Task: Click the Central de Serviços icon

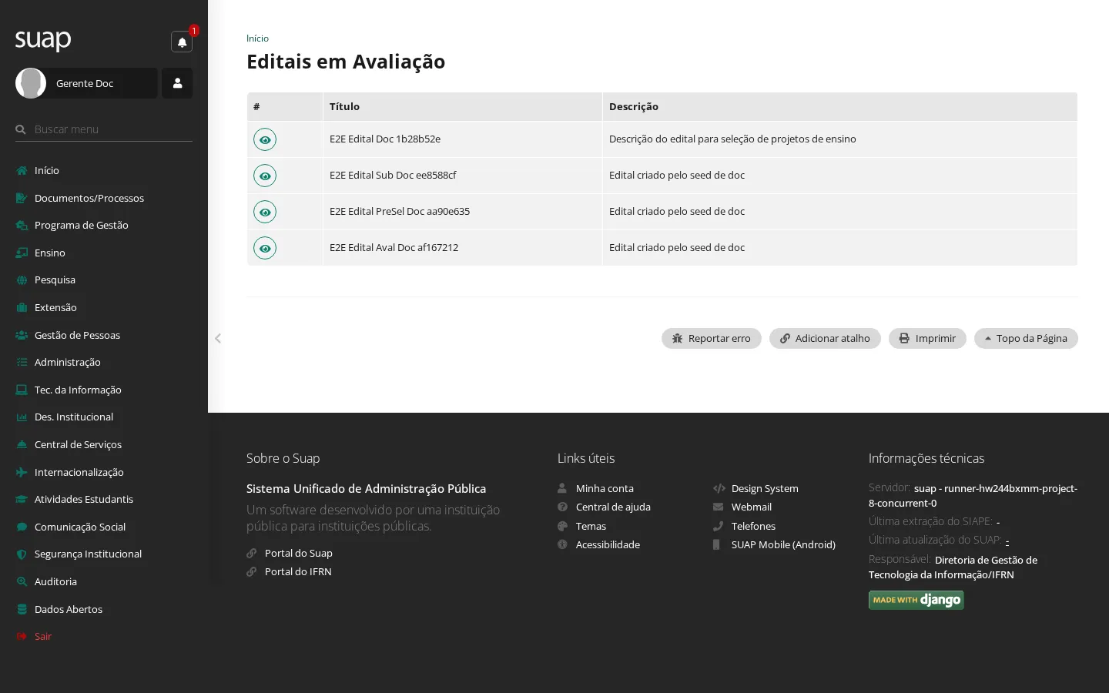Action: [x=22, y=444]
